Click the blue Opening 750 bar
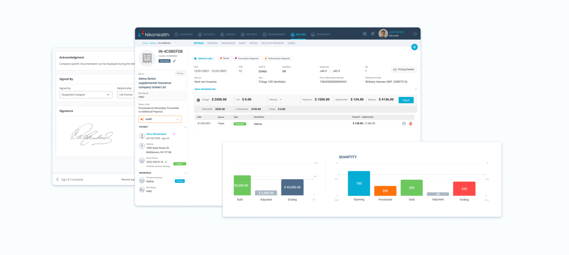This screenshot has height=255, width=569. 359,183
